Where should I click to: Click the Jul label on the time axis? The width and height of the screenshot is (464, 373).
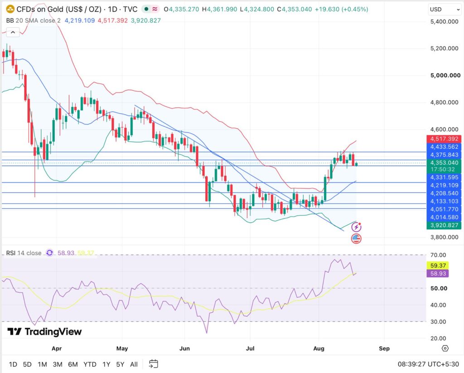[x=250, y=349]
